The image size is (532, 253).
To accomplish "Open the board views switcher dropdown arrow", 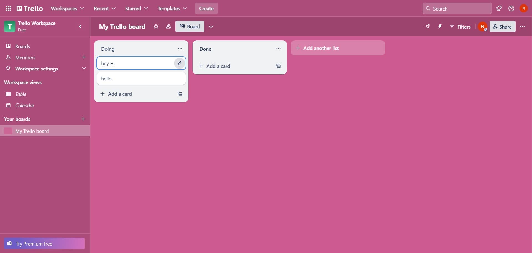I will [x=211, y=27].
